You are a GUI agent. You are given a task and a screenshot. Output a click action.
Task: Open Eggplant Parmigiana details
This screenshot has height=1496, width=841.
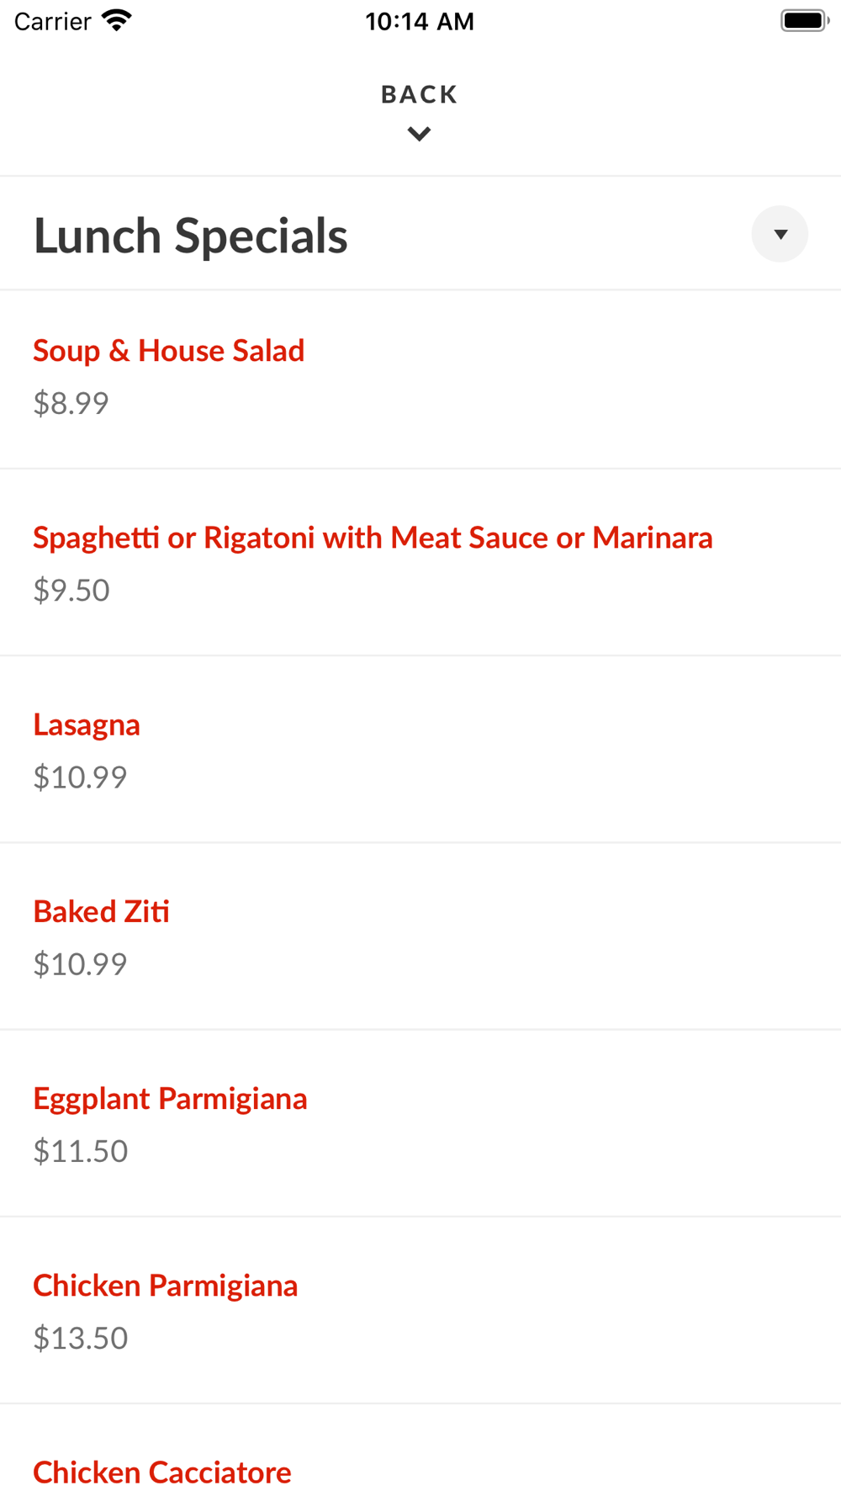(170, 1098)
